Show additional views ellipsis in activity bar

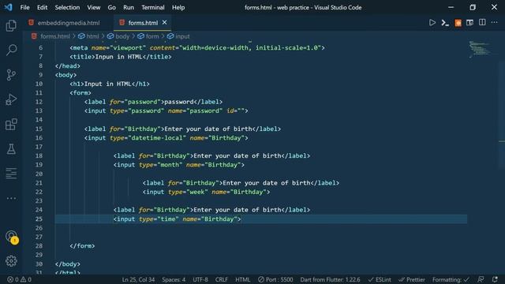[11, 198]
